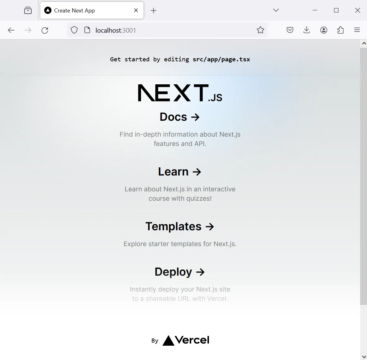Open the Templates link
The image size is (367, 360).
click(x=180, y=226)
